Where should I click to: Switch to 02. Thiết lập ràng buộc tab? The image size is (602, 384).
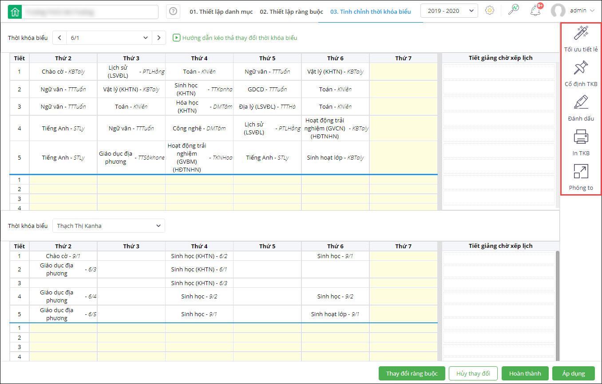tap(291, 12)
